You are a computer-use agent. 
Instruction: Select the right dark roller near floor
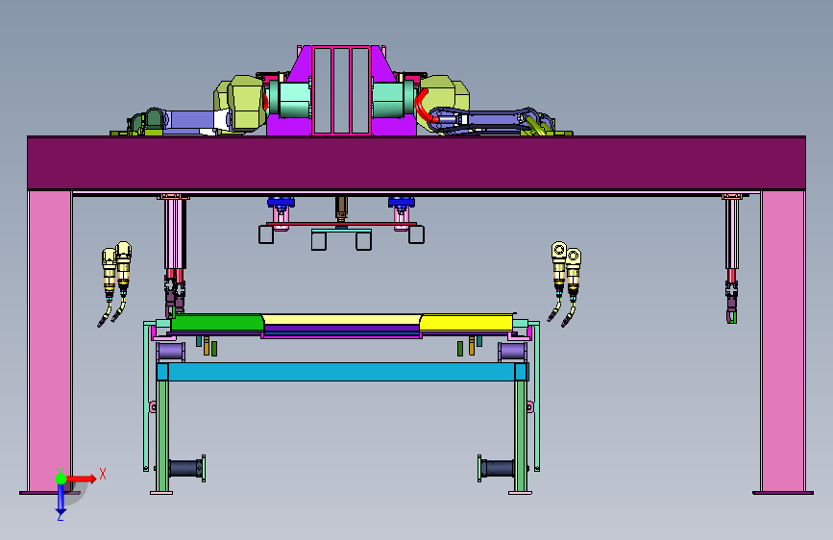tap(497, 469)
